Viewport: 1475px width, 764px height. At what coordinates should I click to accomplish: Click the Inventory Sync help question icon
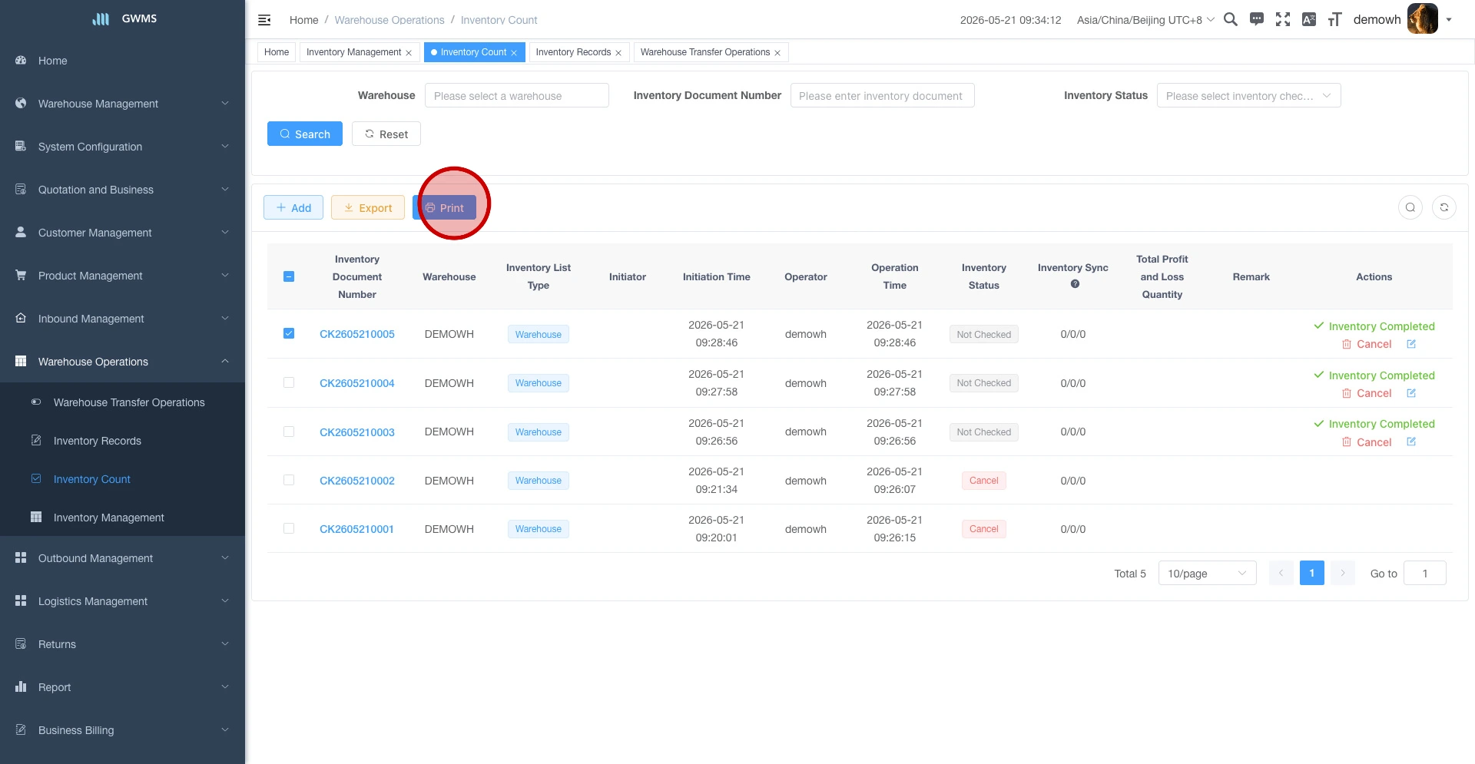click(1075, 284)
